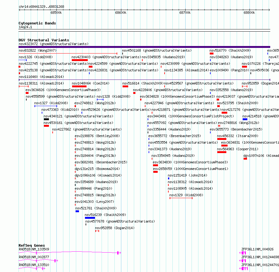Click esv2198876 (Bentley2008) label

[x=97, y=136]
